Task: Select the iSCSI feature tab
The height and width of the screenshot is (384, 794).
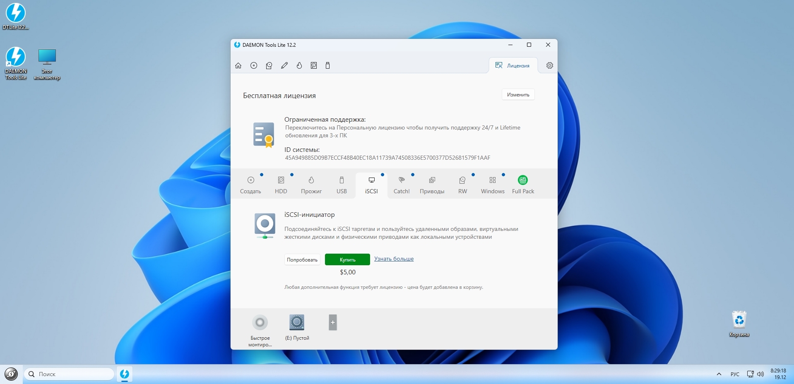Action: pos(371,185)
